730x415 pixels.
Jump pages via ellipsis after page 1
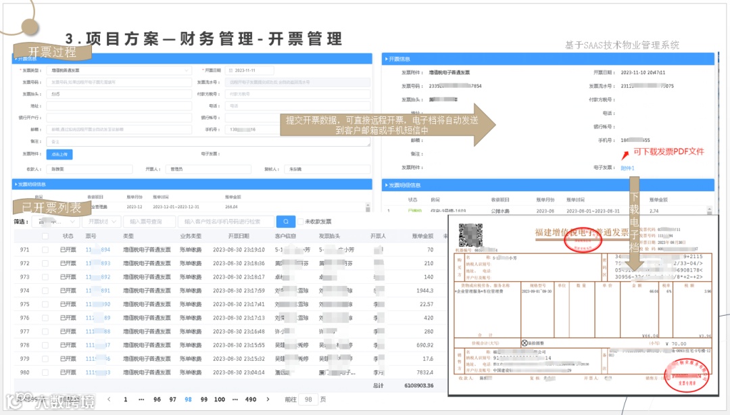[141, 399]
